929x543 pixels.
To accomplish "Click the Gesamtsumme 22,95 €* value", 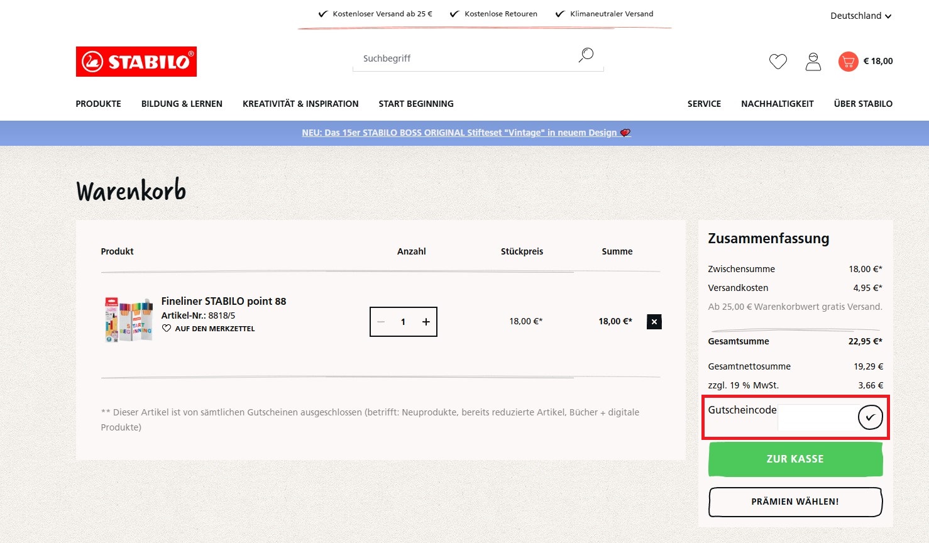I will point(866,341).
